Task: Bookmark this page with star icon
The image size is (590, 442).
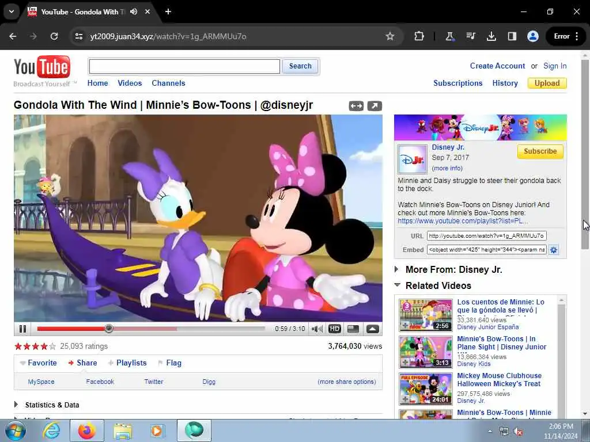Action: 390,36
